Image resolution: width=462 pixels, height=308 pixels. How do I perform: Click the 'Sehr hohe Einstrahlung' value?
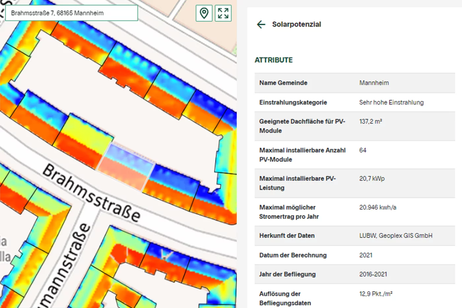[x=391, y=102]
